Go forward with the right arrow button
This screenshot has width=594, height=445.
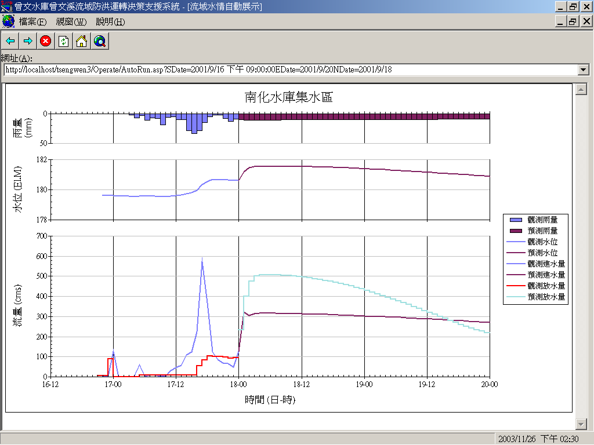[x=28, y=41]
